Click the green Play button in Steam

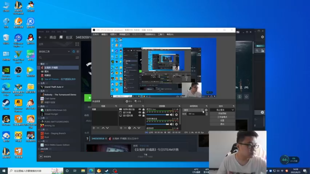pyautogui.click(x=88, y=98)
